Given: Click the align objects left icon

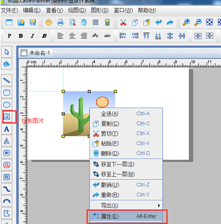Looking at the screenshot, I should pos(123,36).
